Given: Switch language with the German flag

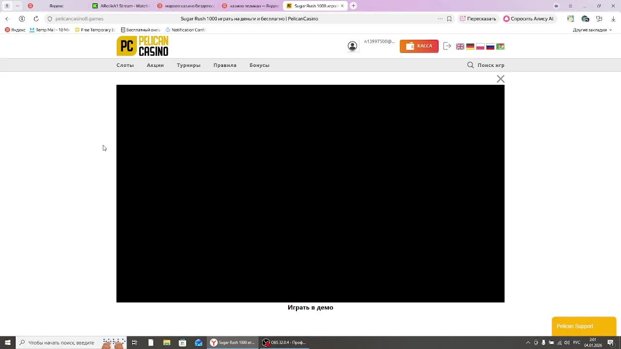Looking at the screenshot, I should [x=470, y=47].
